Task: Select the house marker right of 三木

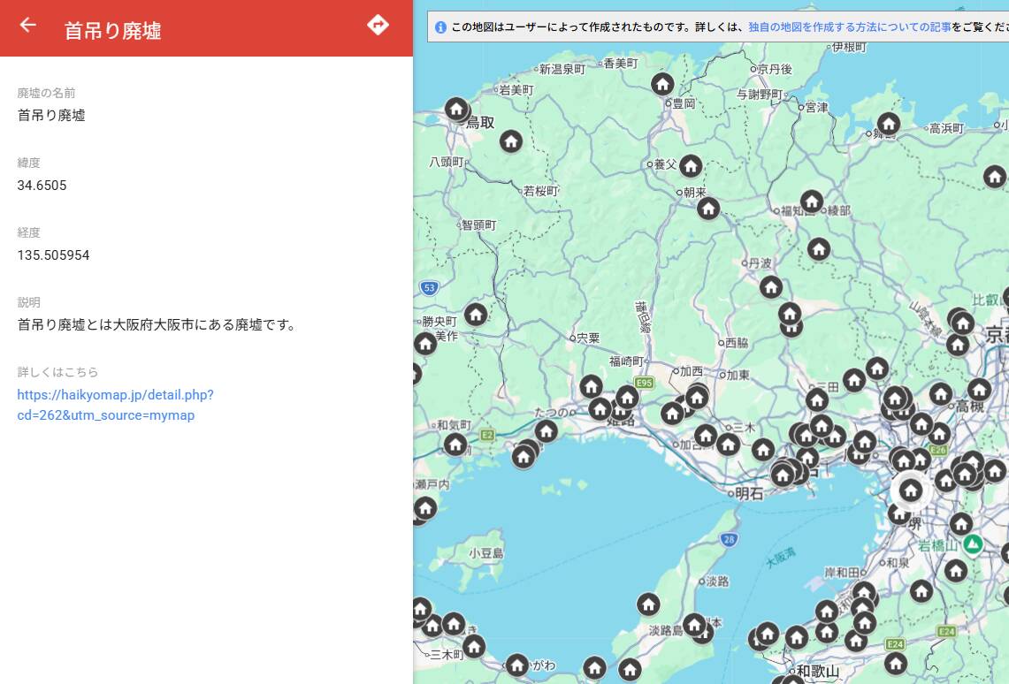Action: 762,449
